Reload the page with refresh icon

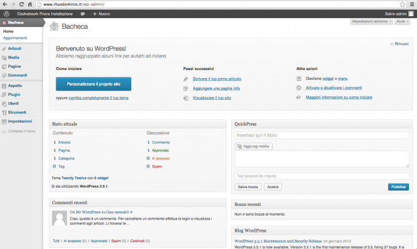point(21,4)
